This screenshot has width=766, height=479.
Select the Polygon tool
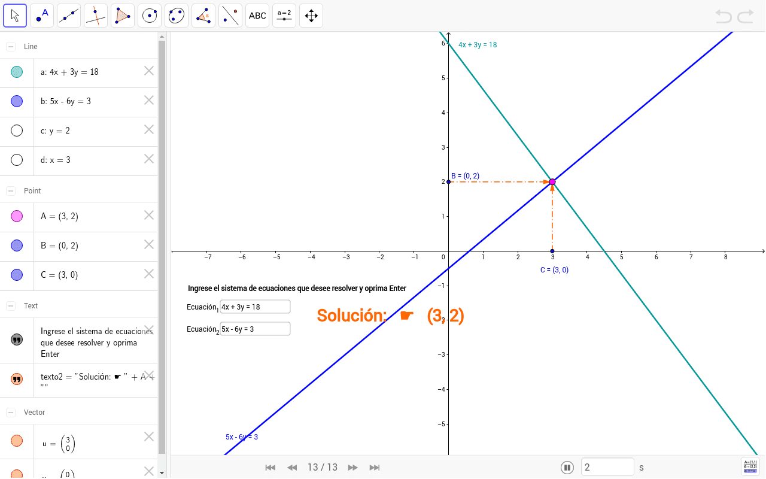coord(123,16)
